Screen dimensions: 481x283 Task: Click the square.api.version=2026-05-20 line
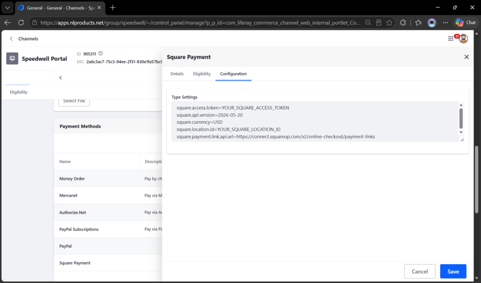[x=209, y=115]
